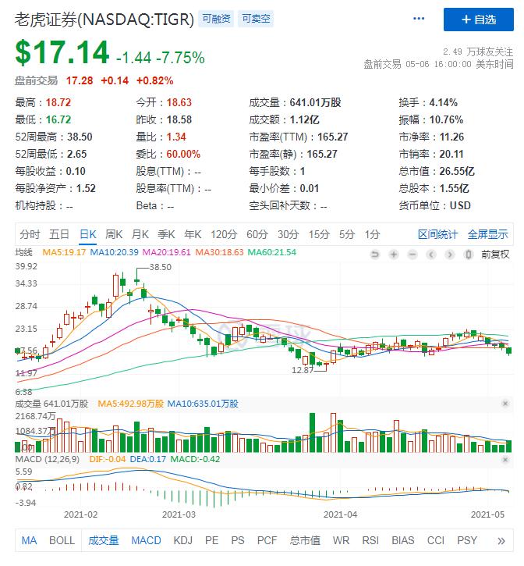Image resolution: width=524 pixels, height=566 pixels.
Task: Toggle the BOLL indicator
Action: (62, 540)
